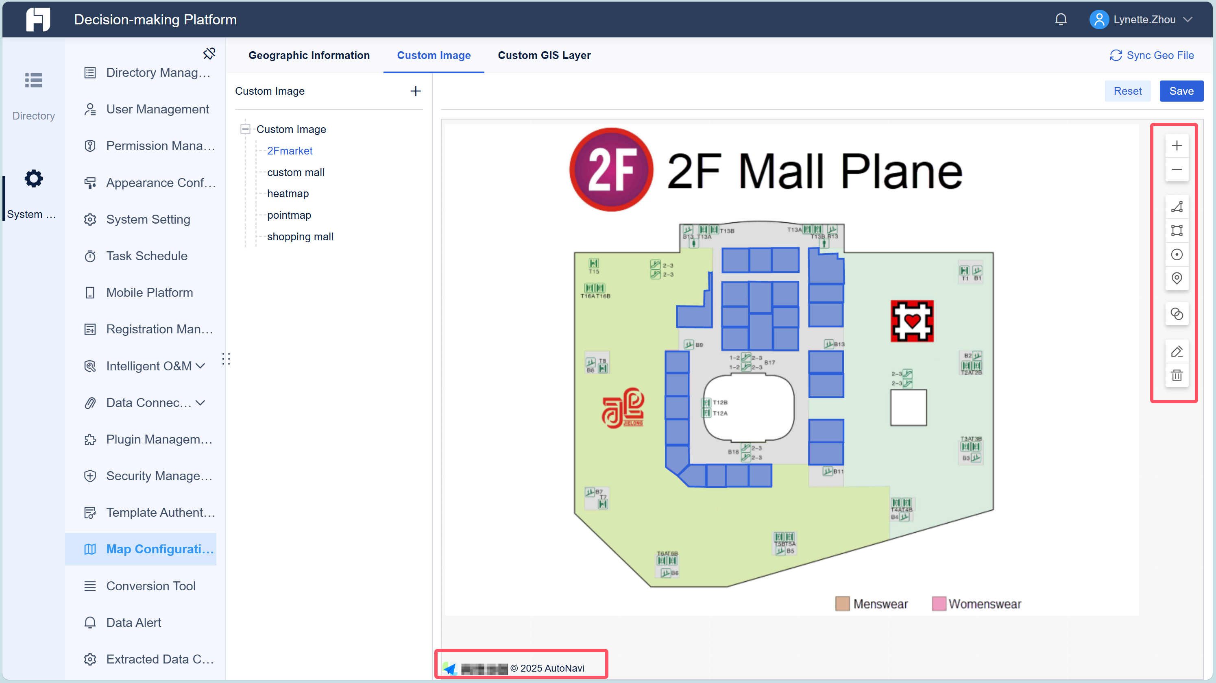Click the overlapping circles merge tool
The image size is (1216, 683).
click(1176, 314)
